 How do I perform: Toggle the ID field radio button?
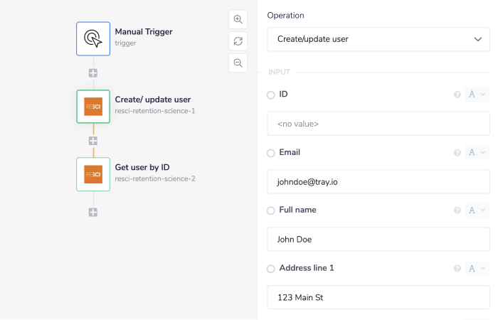click(270, 95)
